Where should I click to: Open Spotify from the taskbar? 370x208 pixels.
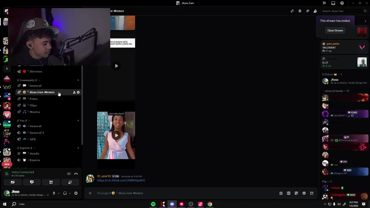153,204
